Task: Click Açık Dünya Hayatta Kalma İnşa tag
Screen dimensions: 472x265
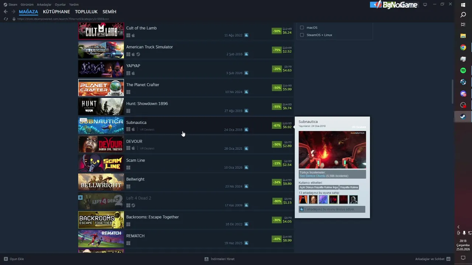Action: (319, 187)
